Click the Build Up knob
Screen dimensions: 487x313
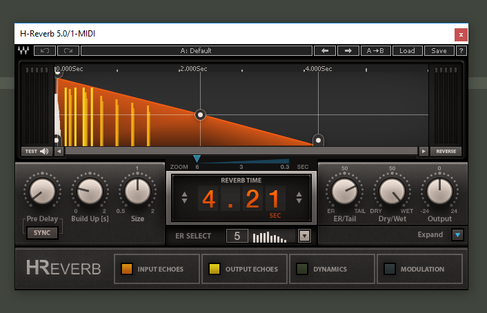point(90,191)
